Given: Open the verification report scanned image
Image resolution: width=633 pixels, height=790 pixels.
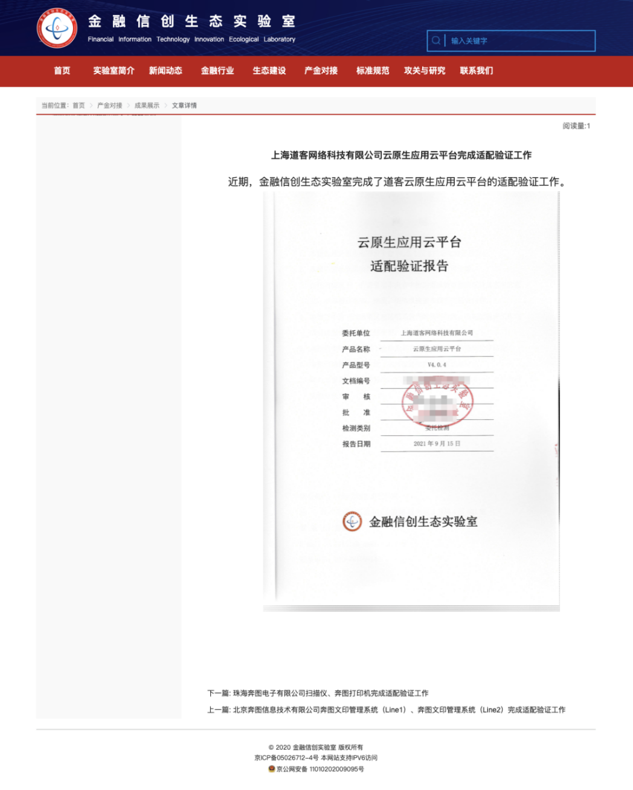Looking at the screenshot, I should click(411, 401).
